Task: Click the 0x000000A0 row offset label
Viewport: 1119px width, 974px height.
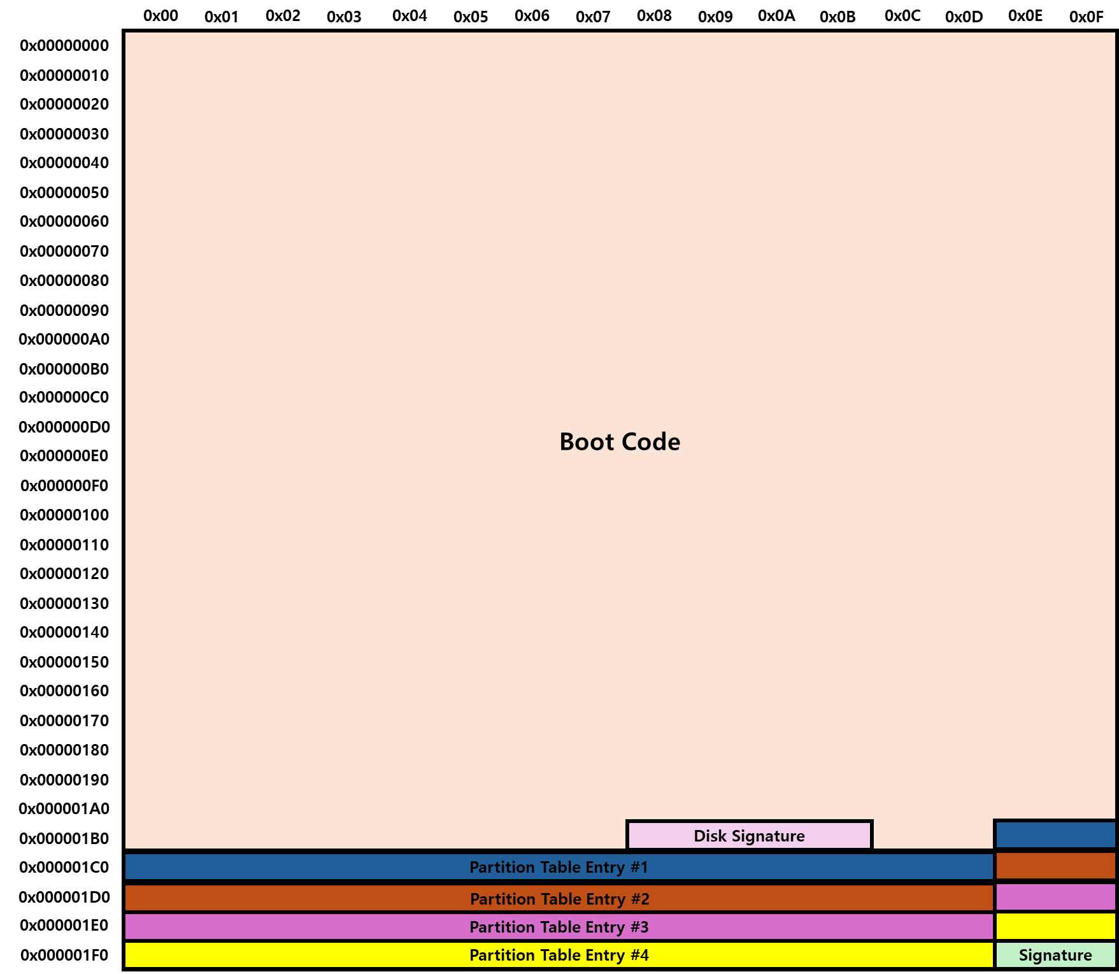Action: tap(64, 340)
